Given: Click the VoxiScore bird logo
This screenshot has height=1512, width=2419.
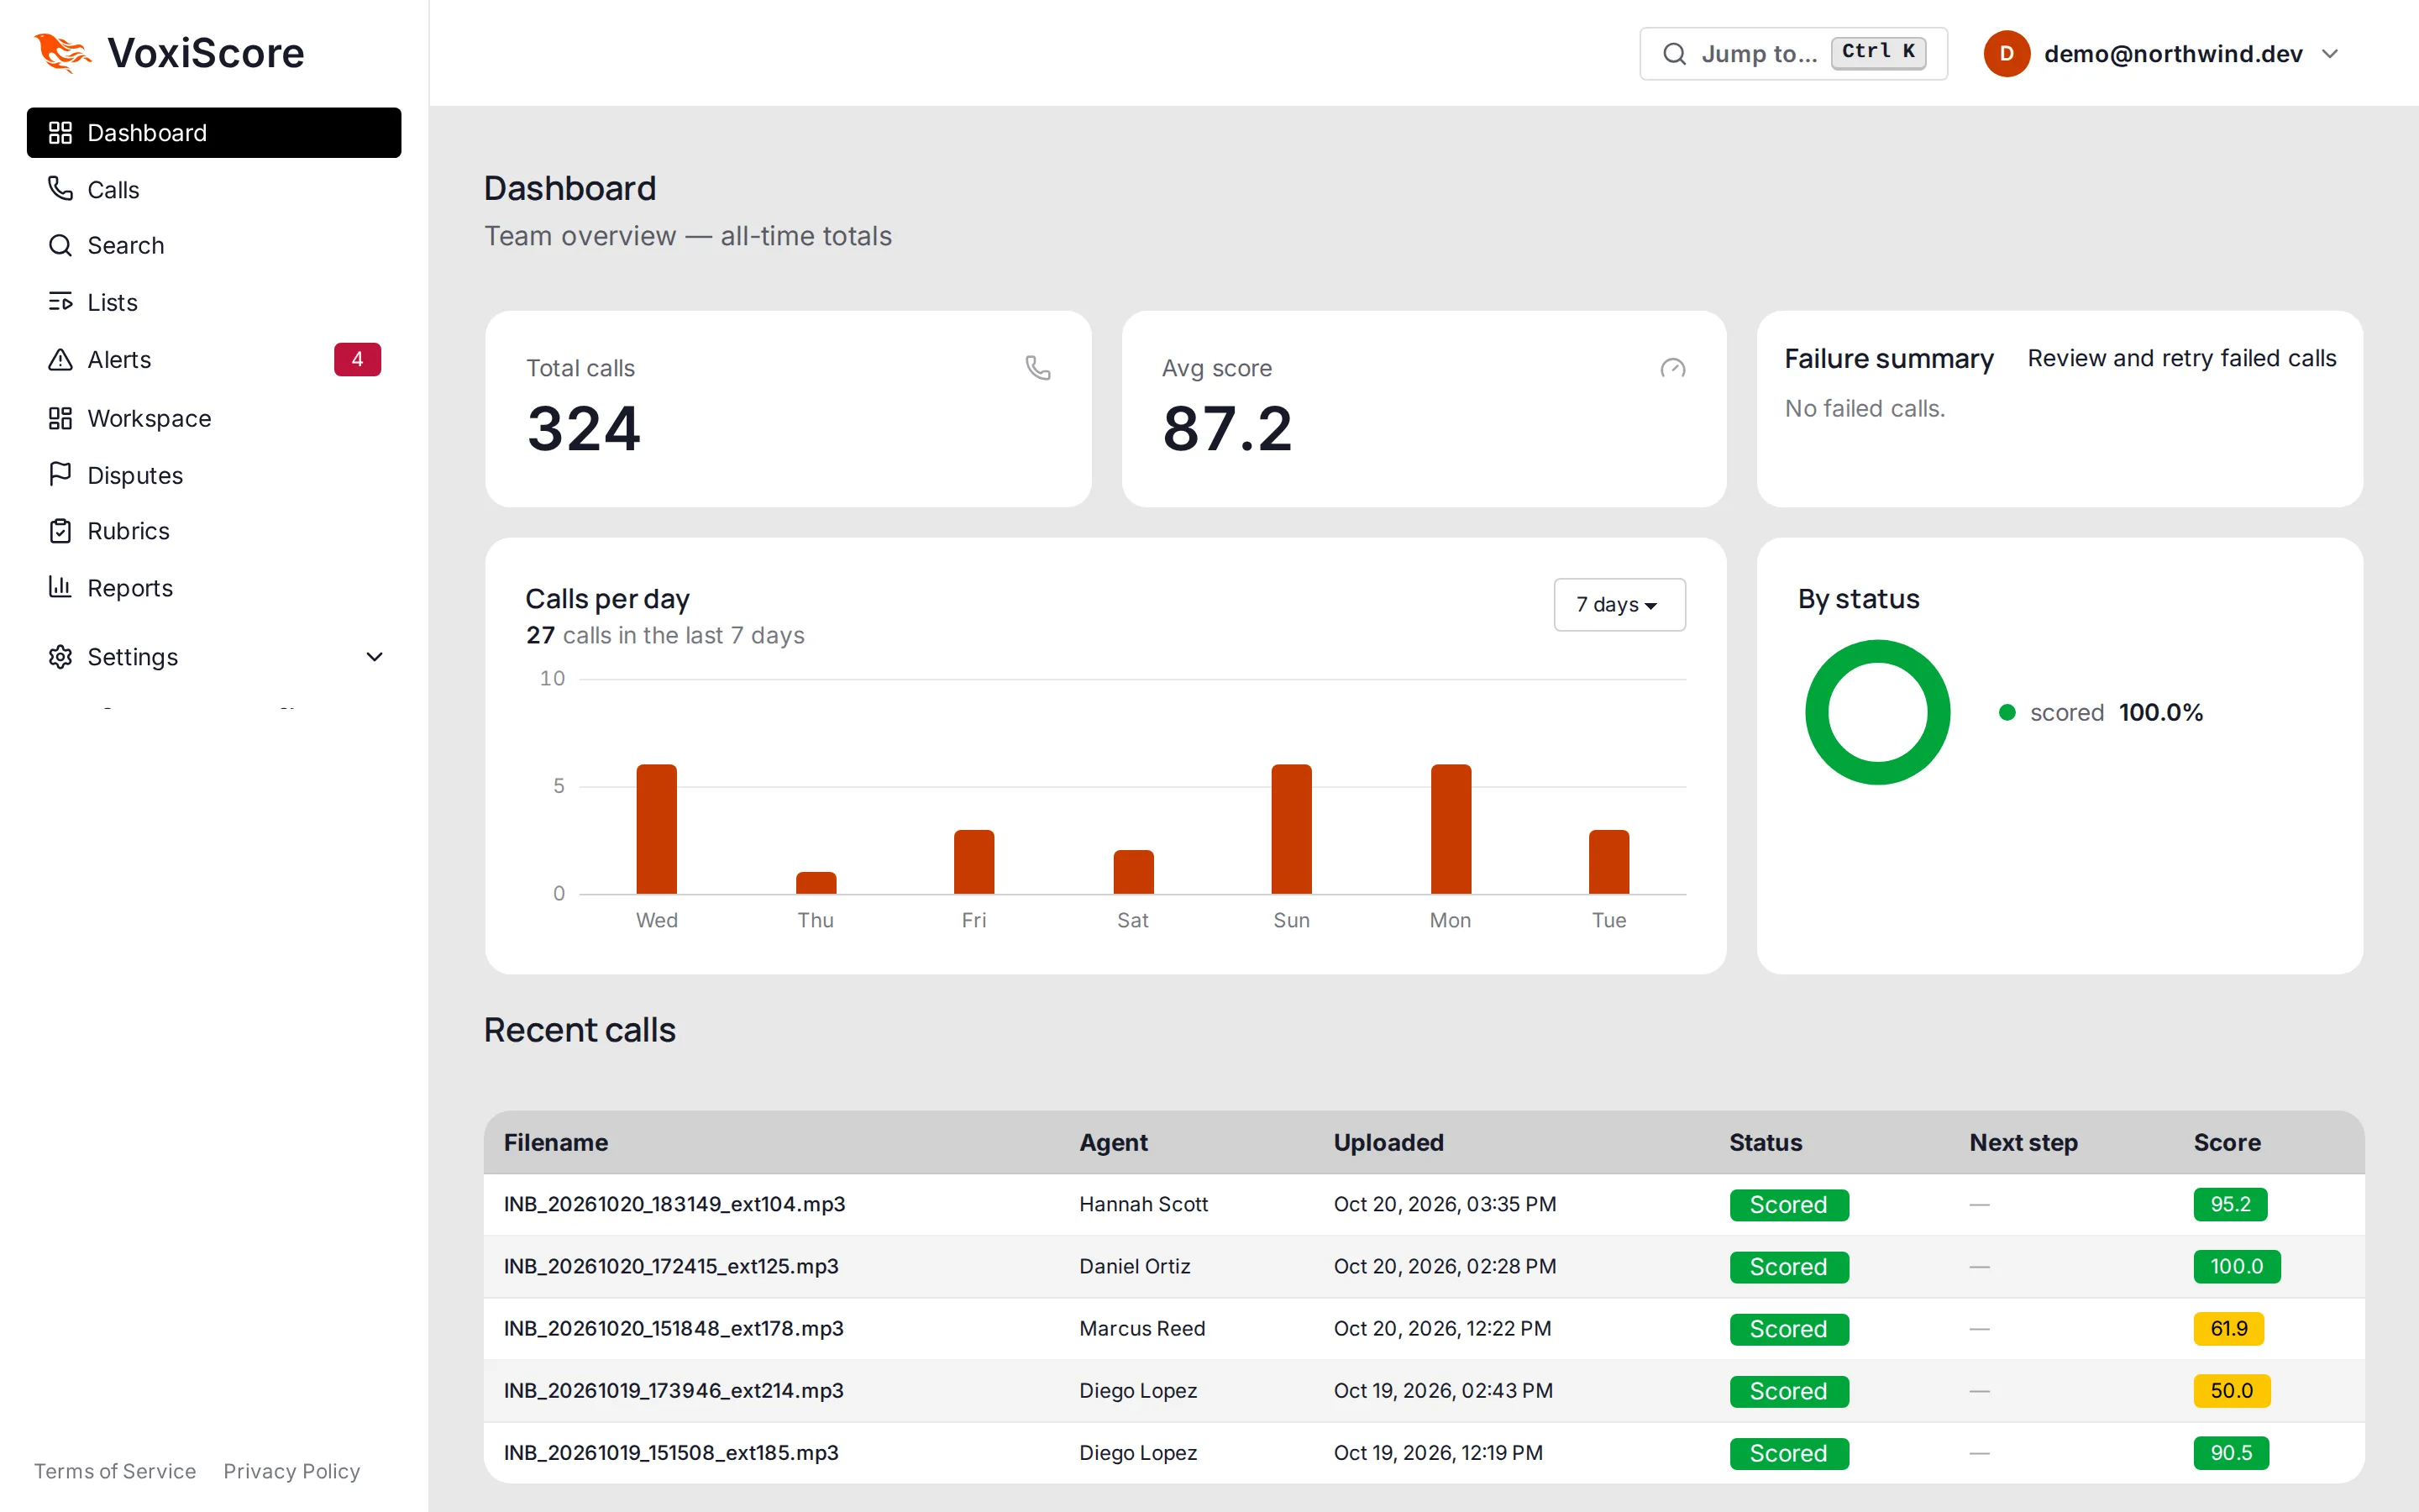Looking at the screenshot, I should coord(62,53).
